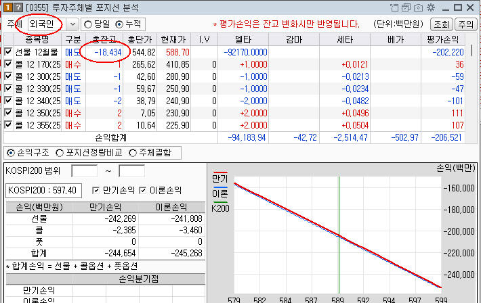This screenshot has width=481, height=303.
Task: Select the 당일 radio button
Action: [88, 24]
